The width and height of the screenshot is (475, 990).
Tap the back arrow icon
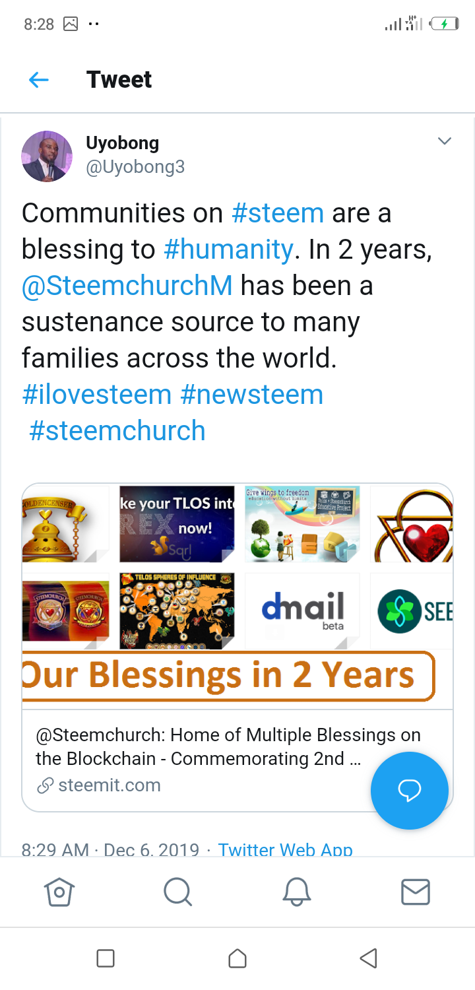pos(39,81)
